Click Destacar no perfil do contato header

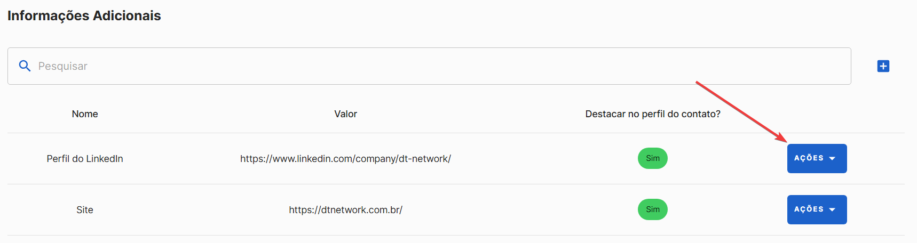[x=653, y=114]
